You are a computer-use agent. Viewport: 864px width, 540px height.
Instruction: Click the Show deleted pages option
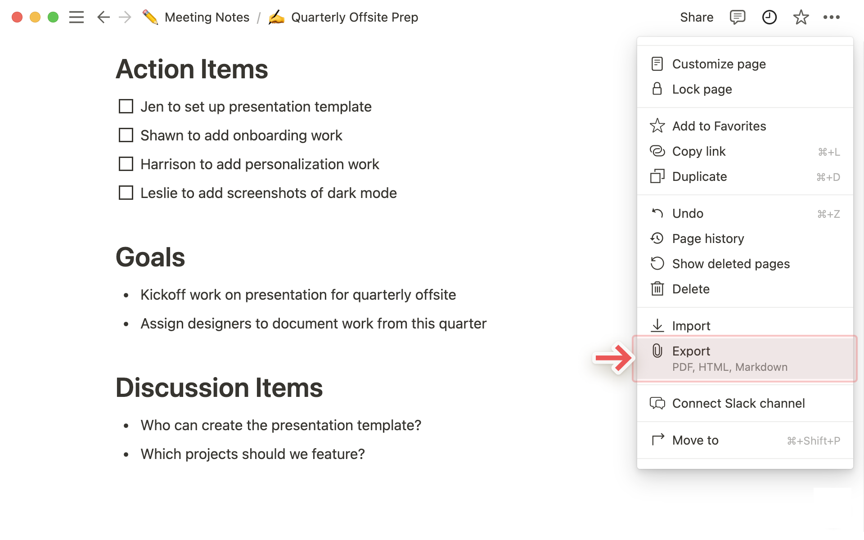point(731,263)
